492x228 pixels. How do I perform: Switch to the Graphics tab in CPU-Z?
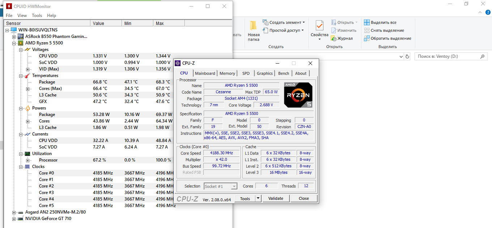pos(265,73)
